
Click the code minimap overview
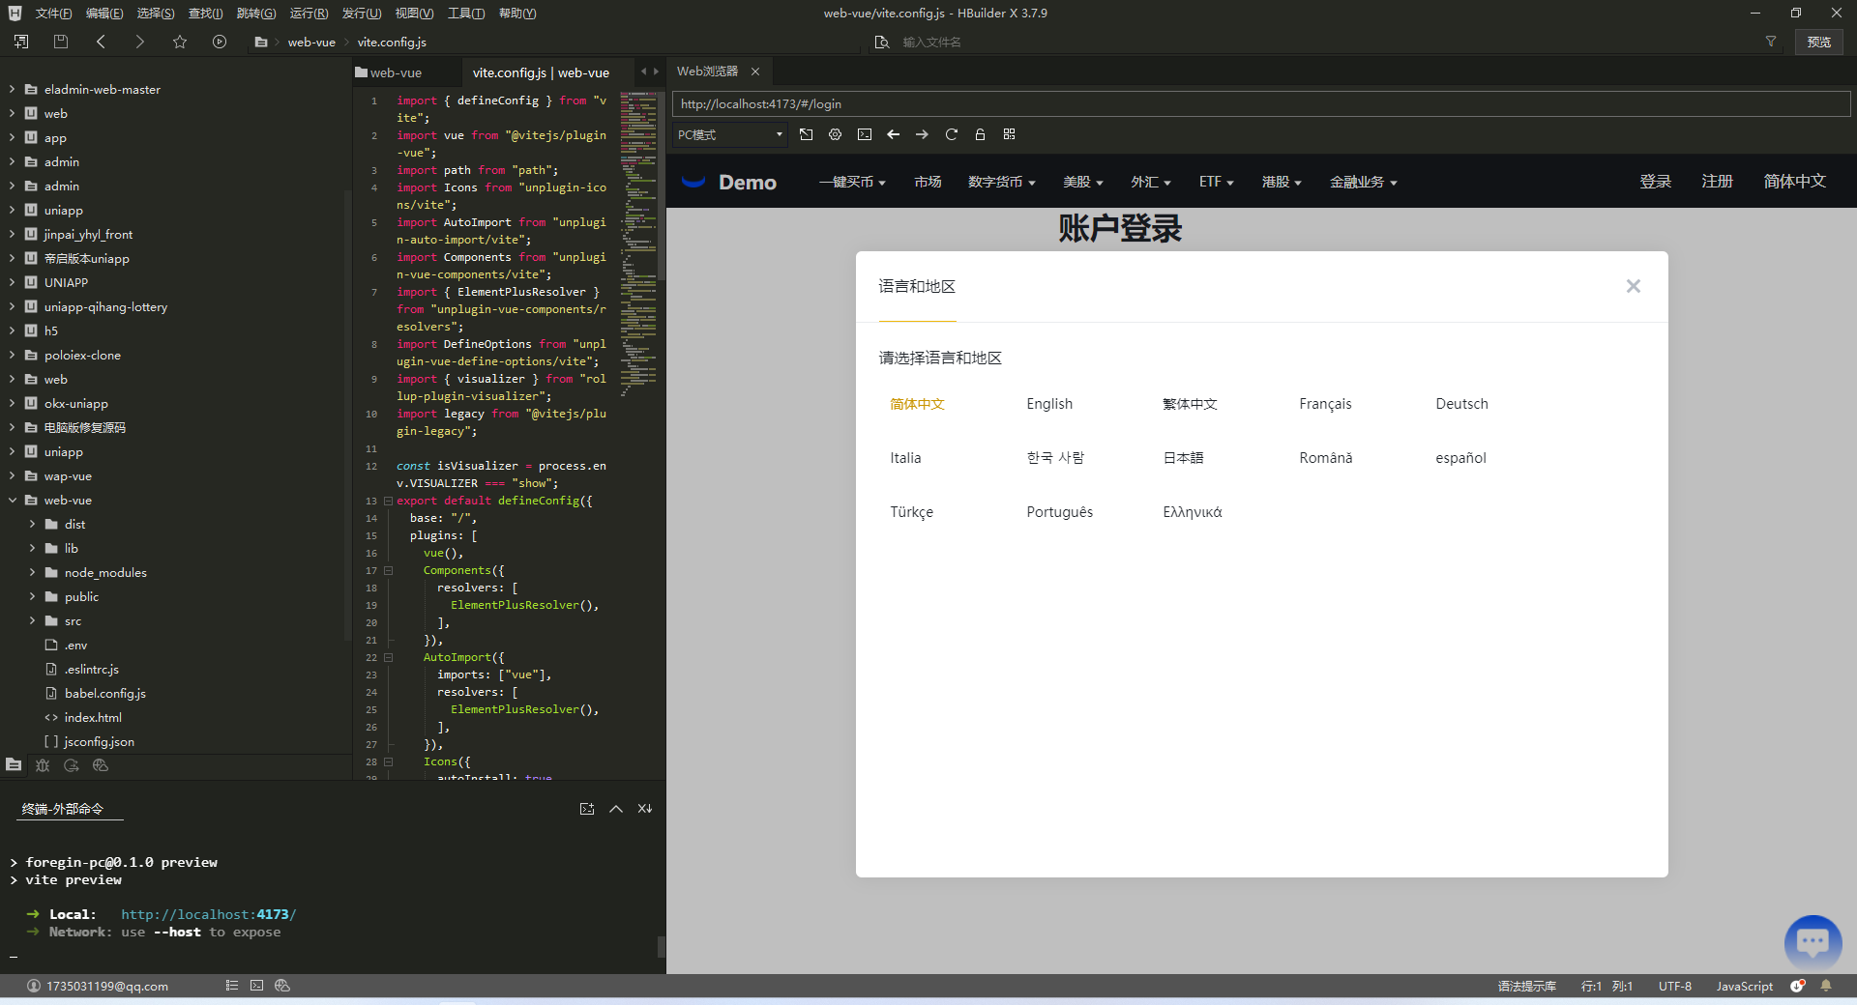(x=638, y=242)
